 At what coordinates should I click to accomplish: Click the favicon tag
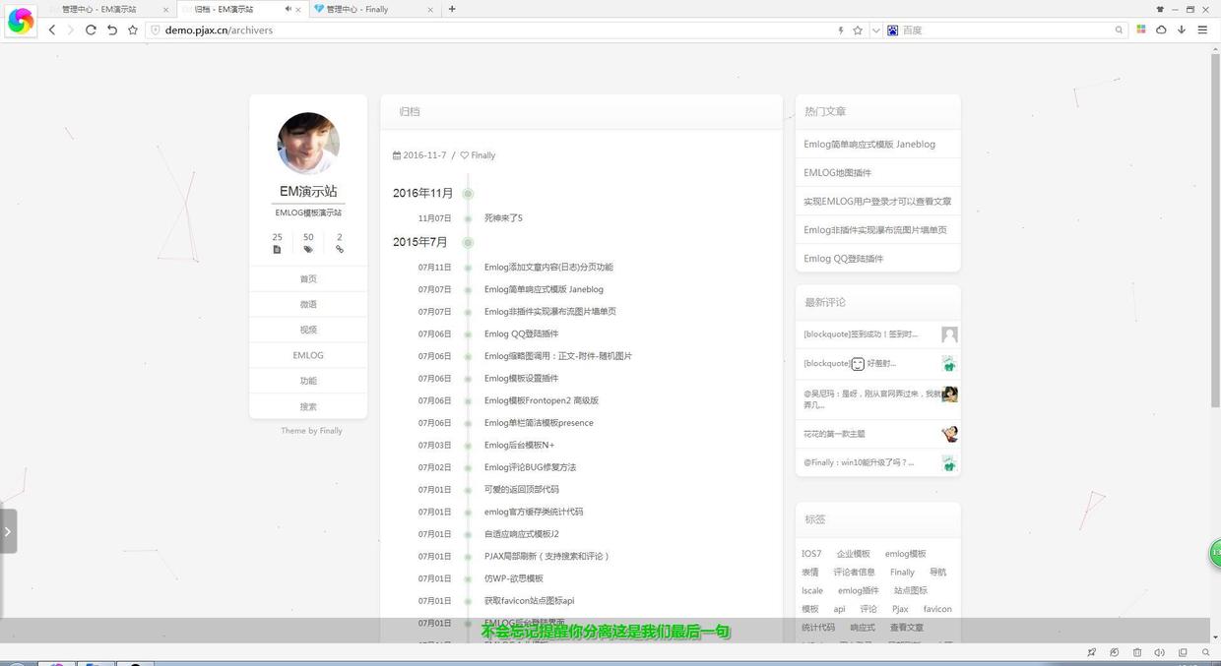[x=937, y=609]
